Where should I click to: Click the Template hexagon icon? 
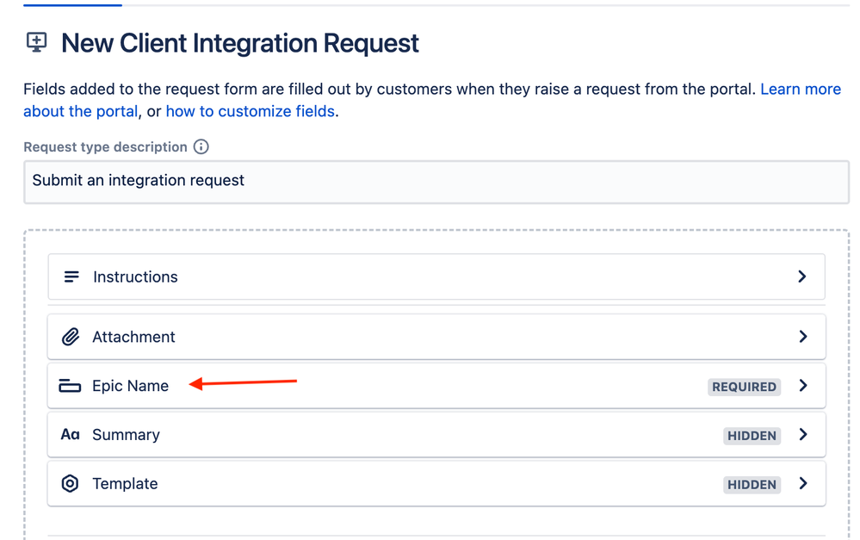[70, 484]
